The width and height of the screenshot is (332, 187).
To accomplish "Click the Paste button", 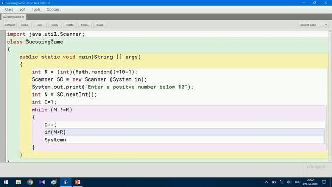I will click(x=70, y=25).
